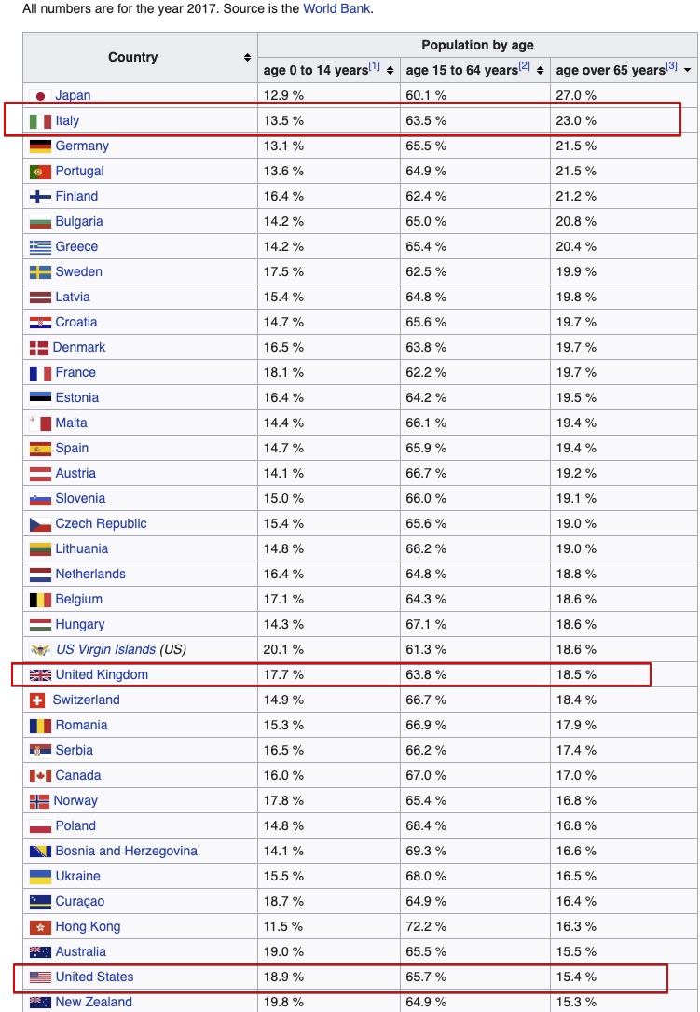
Task: Click the Japan flag icon
Action: pos(40,96)
